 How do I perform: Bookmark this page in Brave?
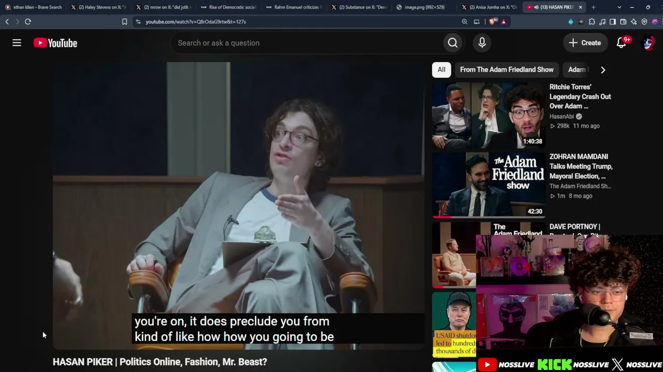124,22
